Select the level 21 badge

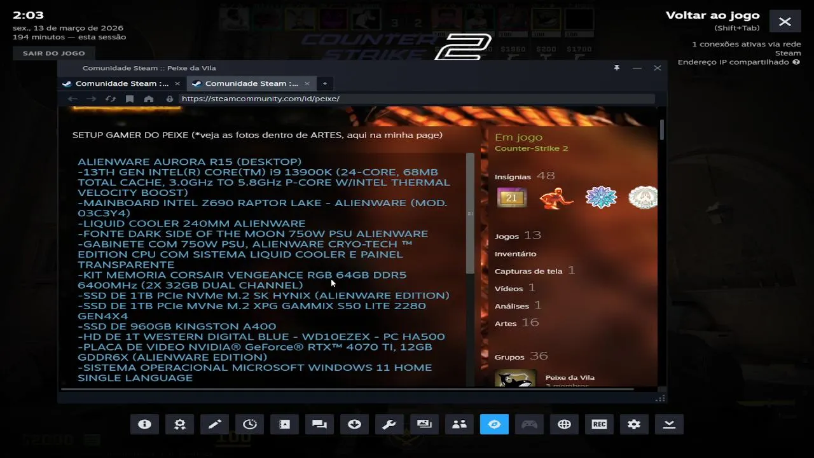(x=512, y=198)
